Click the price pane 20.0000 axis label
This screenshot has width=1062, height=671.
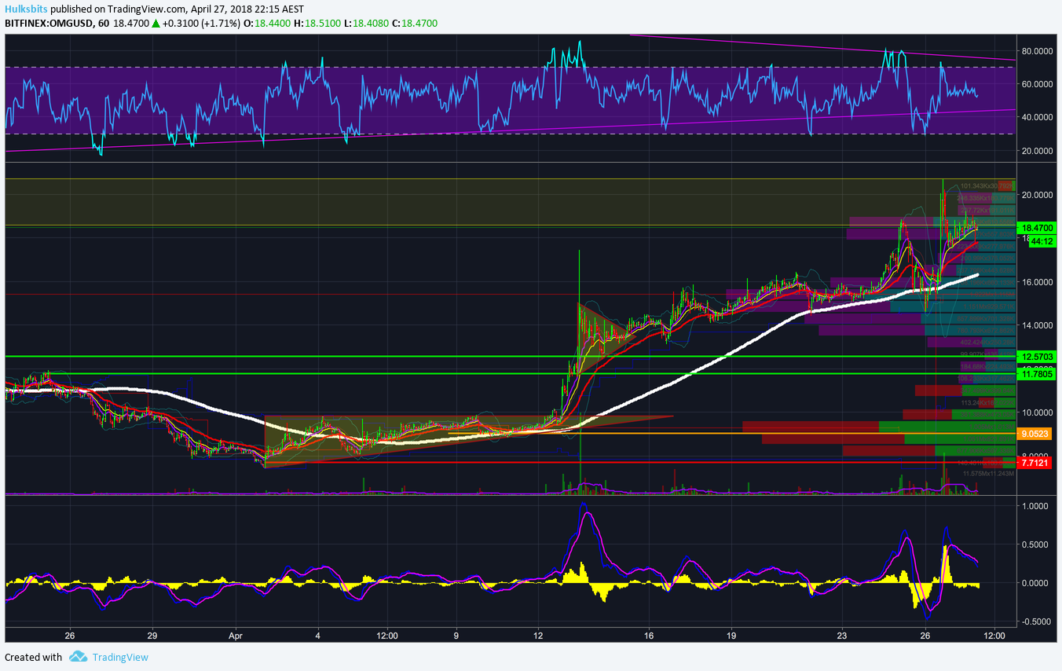click(1037, 195)
